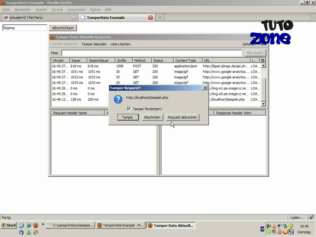Switch to C:\xampp\htdocs\beispie... taskbar window
Image resolution: width=316 pixels, height=237 pixels.
coord(70,225)
